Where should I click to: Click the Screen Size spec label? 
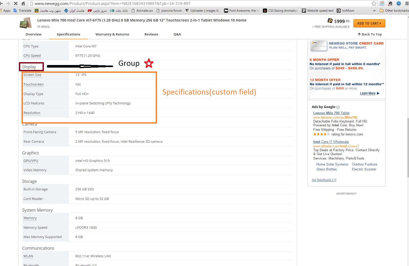pyautogui.click(x=32, y=75)
